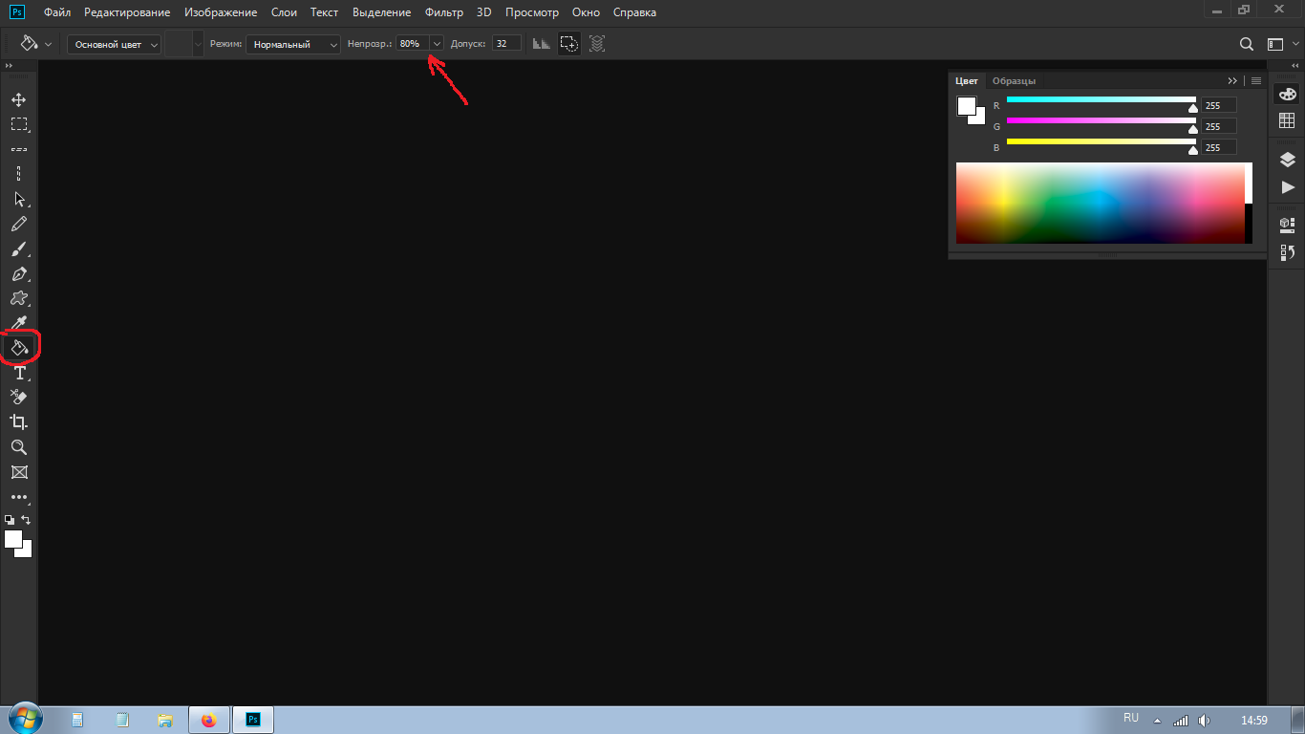
Task: Open the '3D' menu
Action: click(x=484, y=12)
